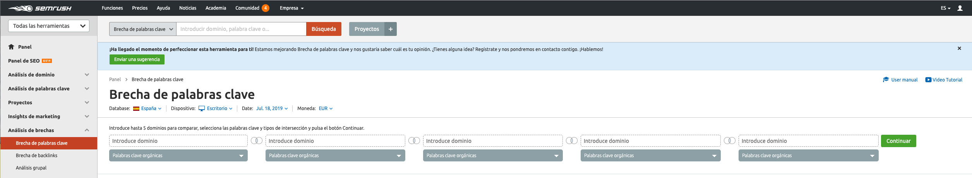This screenshot has width=972, height=178.
Task: Click the Comunidad notification badge
Action: (266, 8)
